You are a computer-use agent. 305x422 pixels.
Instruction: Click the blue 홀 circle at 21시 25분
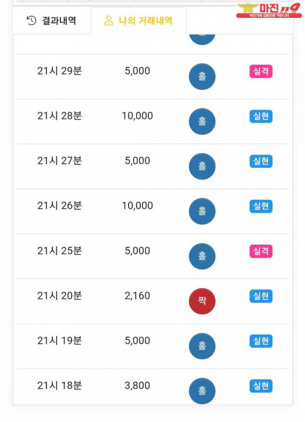202,256
